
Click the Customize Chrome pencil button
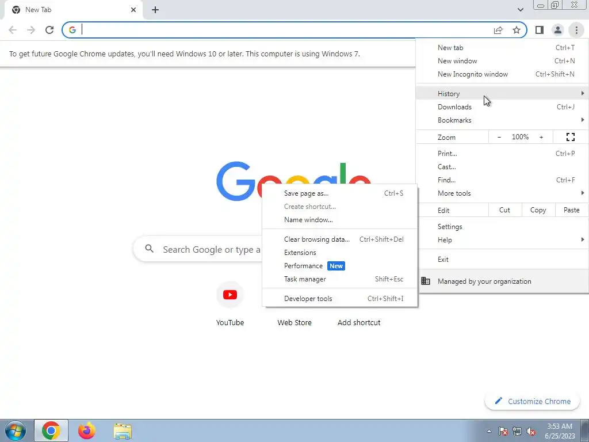(x=533, y=401)
